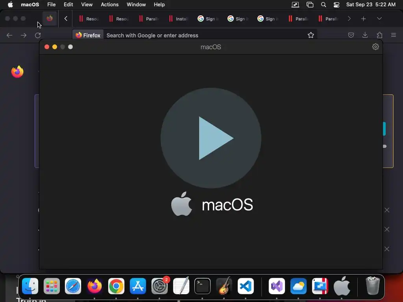Open the Help menu
Screen dimensions: 403x302
pos(159,4)
